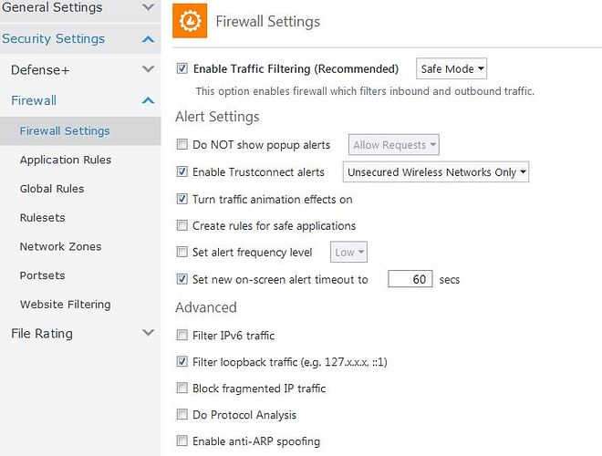Viewport: 602px width, 456px height.
Task: Open the Unsecured Wireless Networks Only dropdown
Action: (436, 172)
